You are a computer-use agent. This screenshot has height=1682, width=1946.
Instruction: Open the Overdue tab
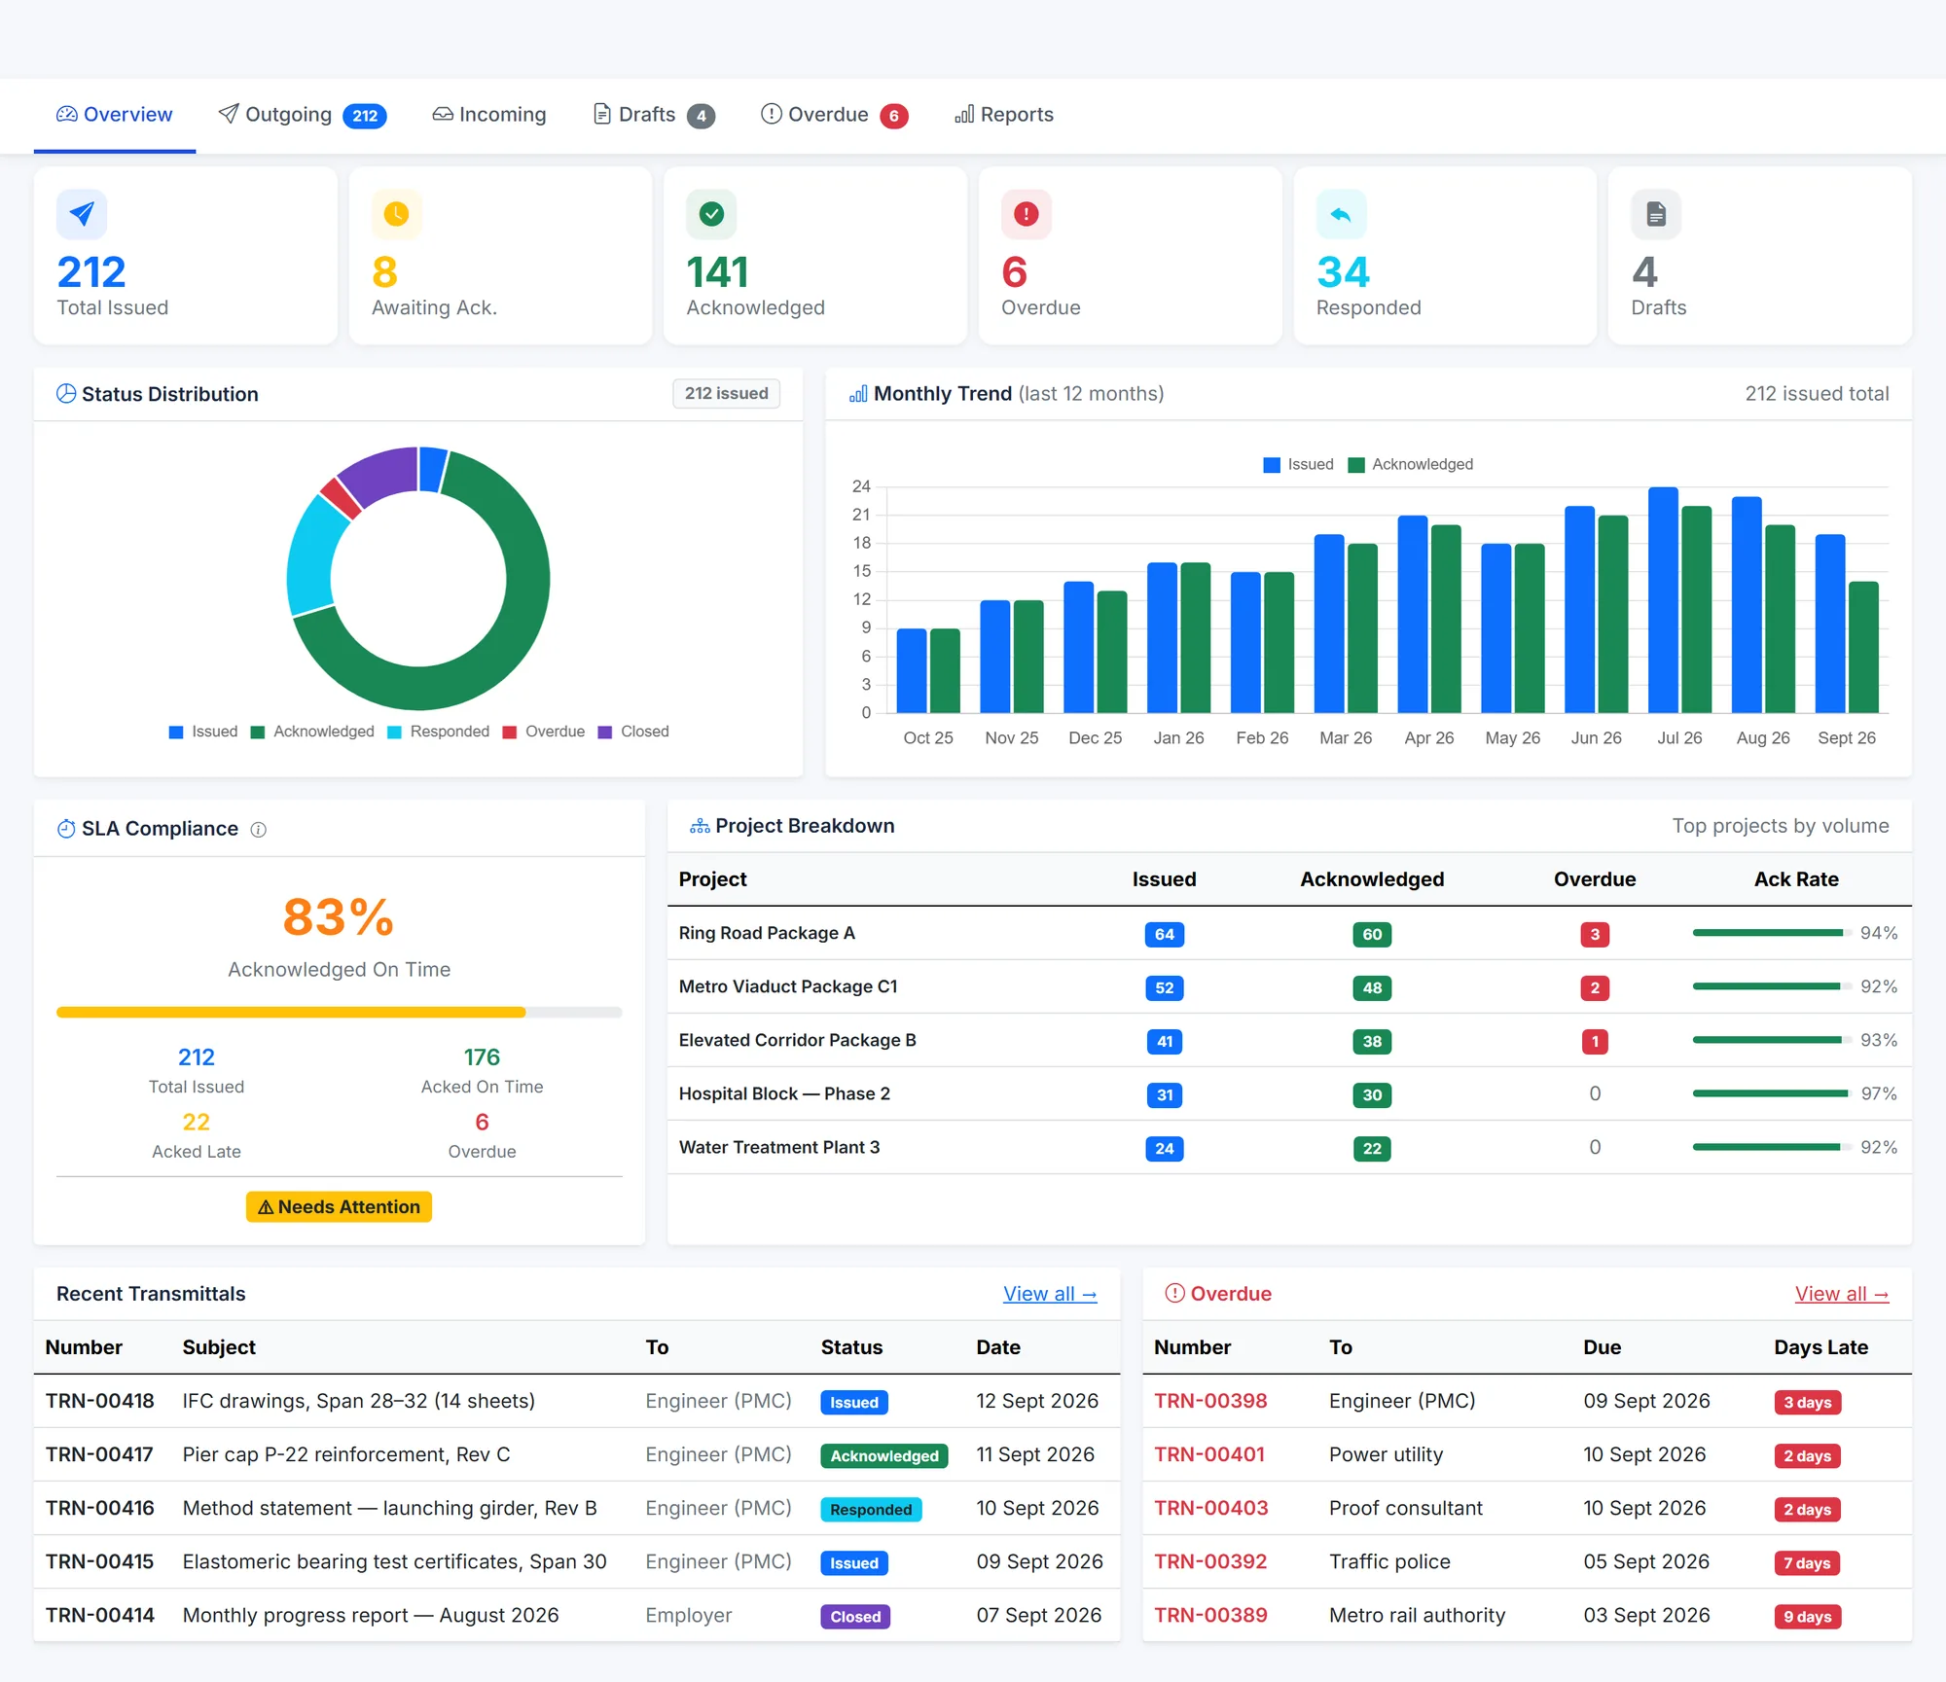(835, 115)
